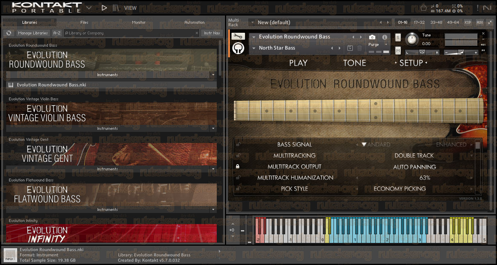Expand Instruments dropdown under Evolution Vintage Gent

213,169
